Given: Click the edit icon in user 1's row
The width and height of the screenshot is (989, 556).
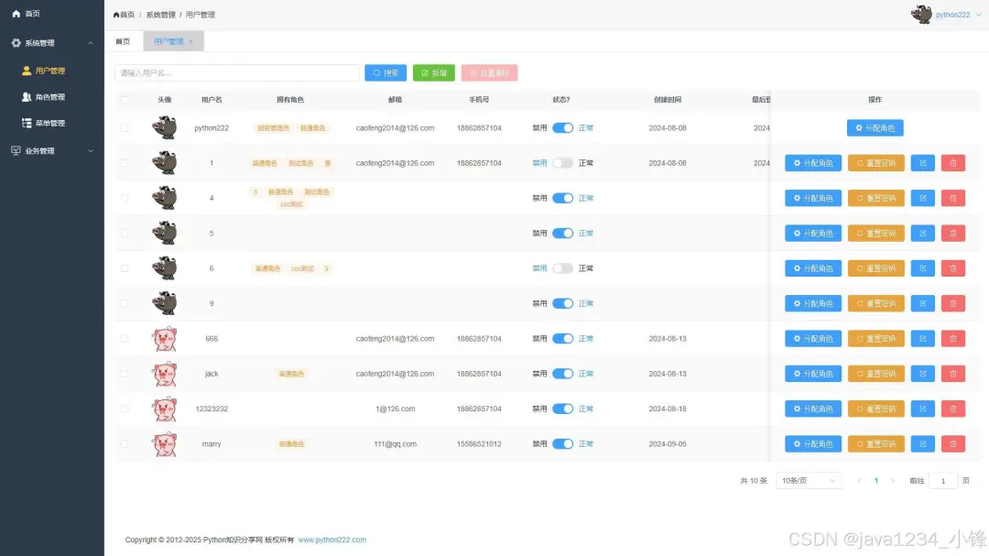Looking at the screenshot, I should [x=922, y=162].
